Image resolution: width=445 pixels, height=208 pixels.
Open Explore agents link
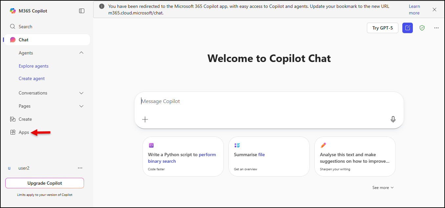33,66
